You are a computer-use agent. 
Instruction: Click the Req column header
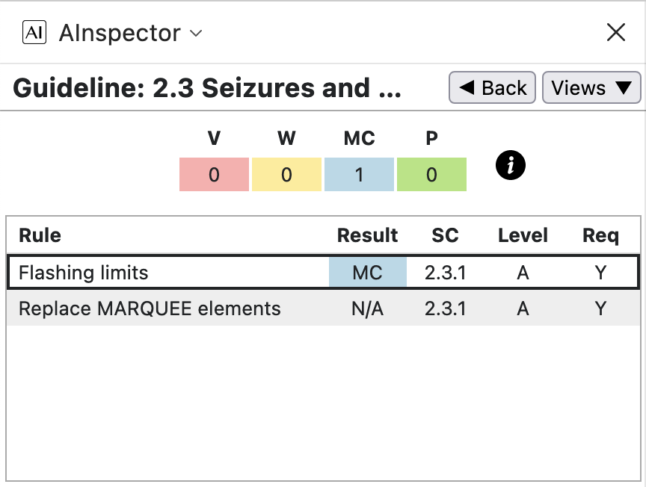click(600, 236)
